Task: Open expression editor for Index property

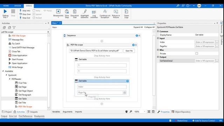Action: (217, 42)
